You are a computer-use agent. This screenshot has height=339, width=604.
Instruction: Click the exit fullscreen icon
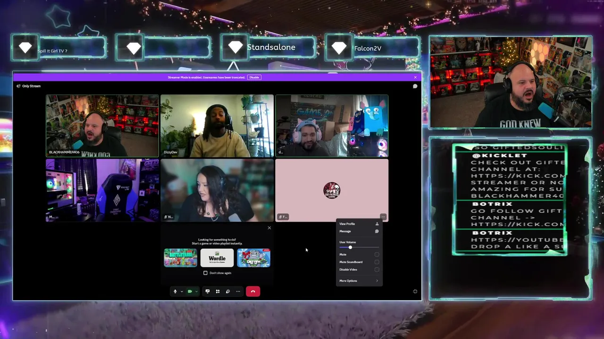pyautogui.click(x=415, y=291)
